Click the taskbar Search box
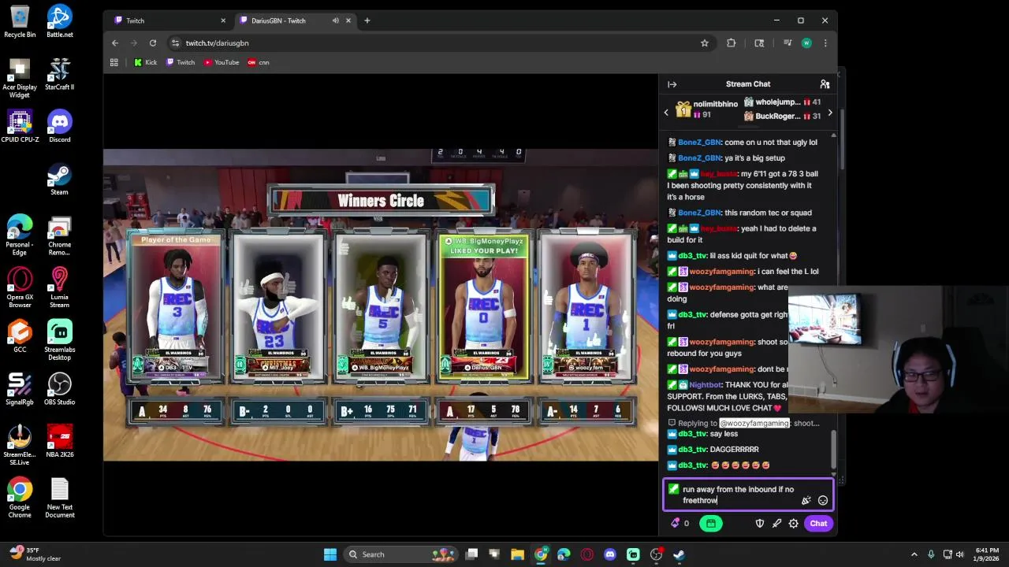Viewport: 1009px width, 567px height. (402, 554)
